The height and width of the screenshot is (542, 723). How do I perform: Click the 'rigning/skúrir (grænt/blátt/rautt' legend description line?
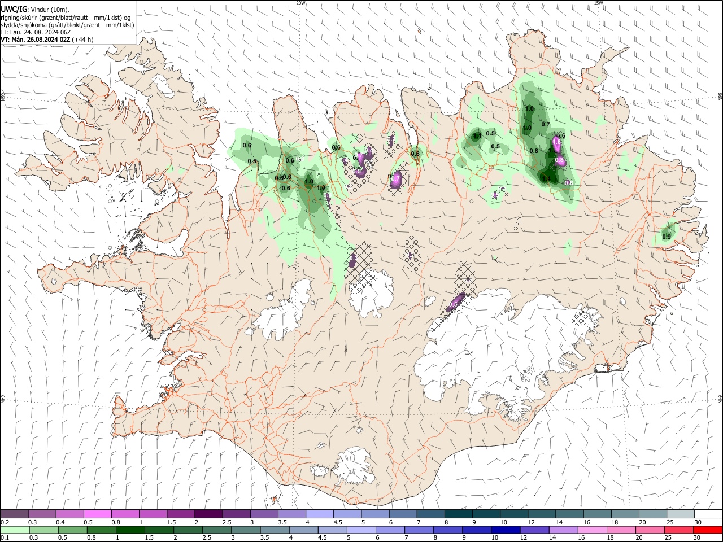tap(66, 17)
